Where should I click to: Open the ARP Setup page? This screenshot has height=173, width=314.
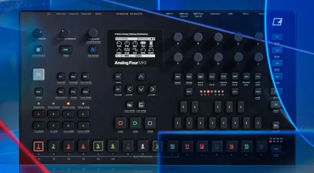click(178, 77)
